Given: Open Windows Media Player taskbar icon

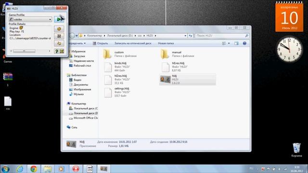Looking at the screenshot, I should [61, 169].
